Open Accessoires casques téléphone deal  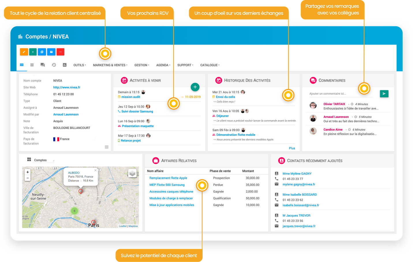(x=171, y=192)
